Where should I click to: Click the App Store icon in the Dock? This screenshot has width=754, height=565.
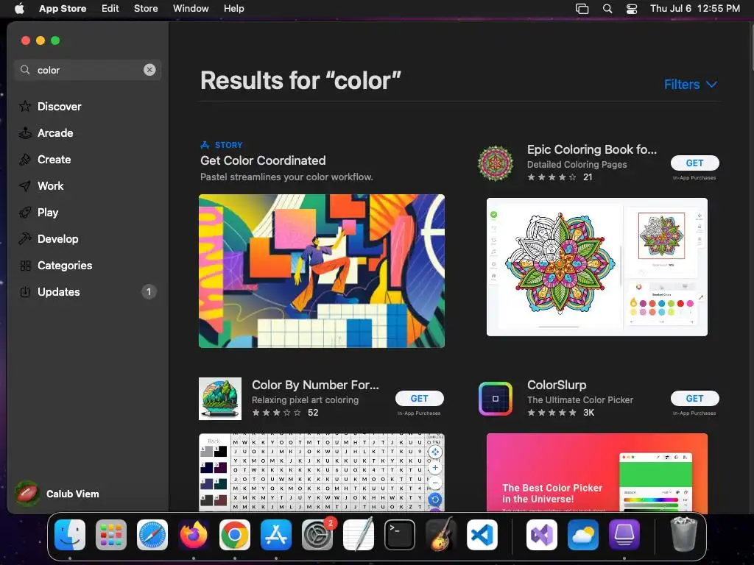(276, 535)
